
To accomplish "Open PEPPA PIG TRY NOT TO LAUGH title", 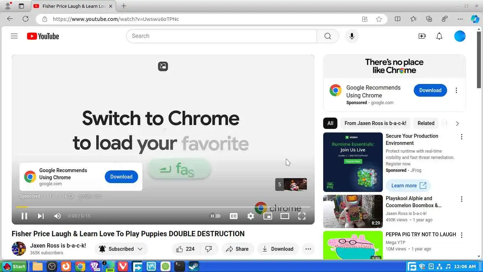I will click(x=421, y=234).
